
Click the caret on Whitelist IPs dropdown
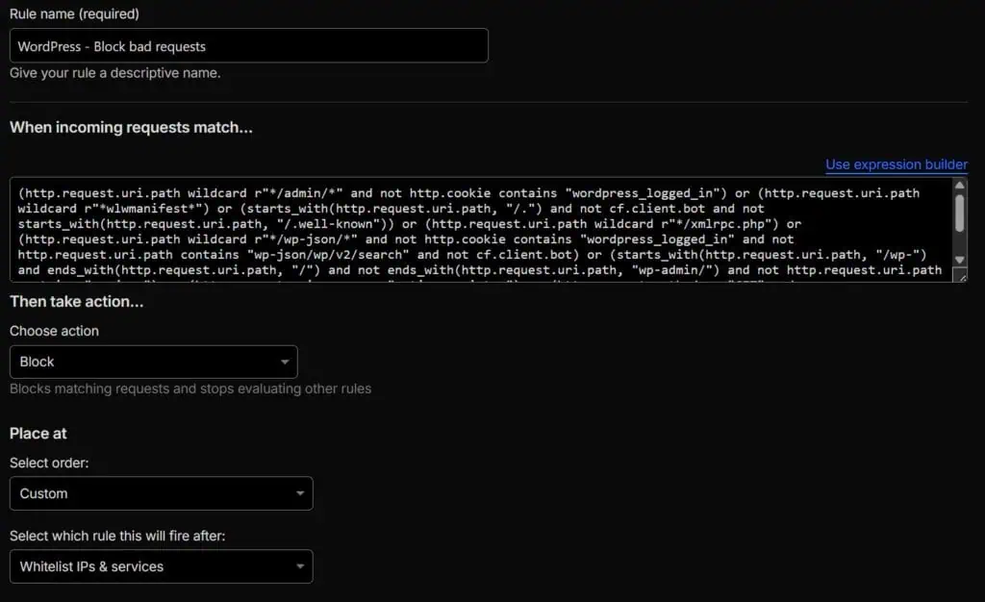[x=299, y=567]
